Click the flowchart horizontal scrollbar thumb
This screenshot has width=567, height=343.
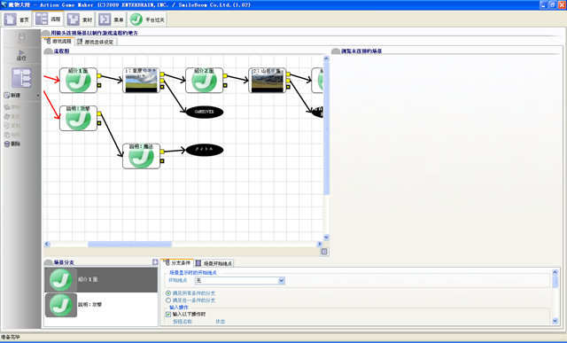(x=130, y=245)
